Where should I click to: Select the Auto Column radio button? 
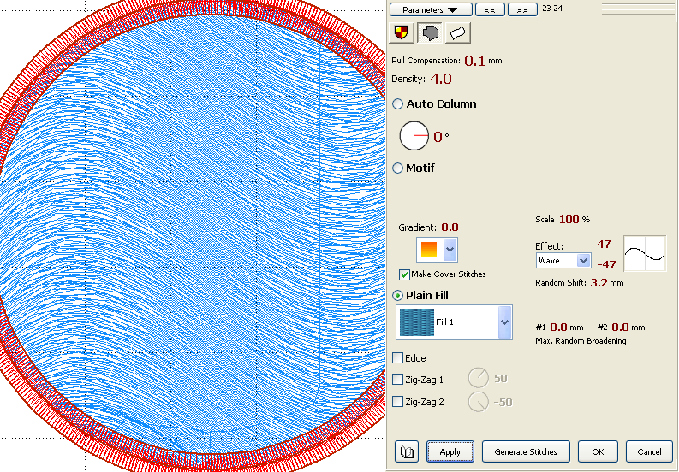coord(397,103)
